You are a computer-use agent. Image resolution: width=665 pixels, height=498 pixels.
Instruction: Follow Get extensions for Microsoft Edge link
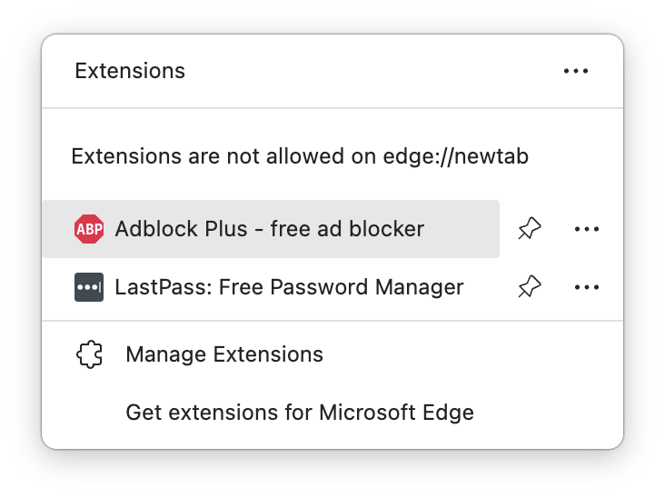click(300, 413)
